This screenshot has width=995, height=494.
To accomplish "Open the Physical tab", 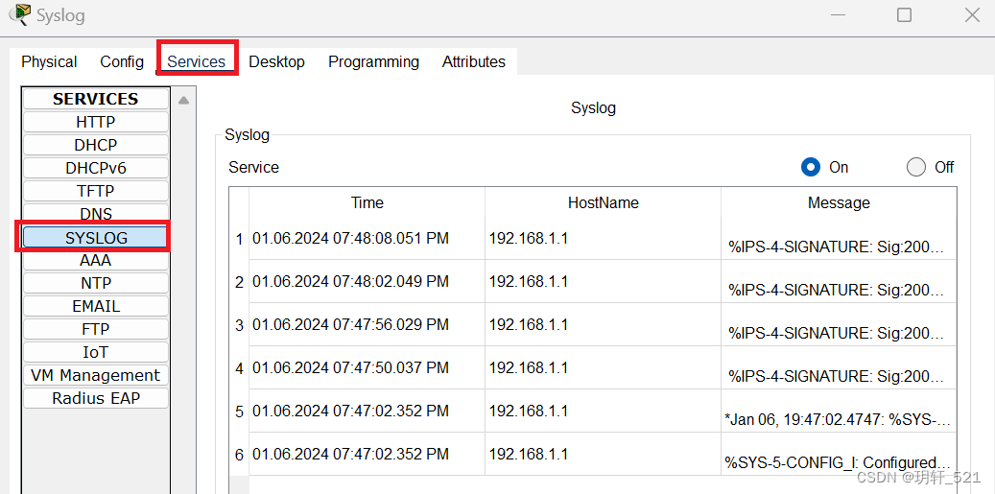I will point(49,61).
